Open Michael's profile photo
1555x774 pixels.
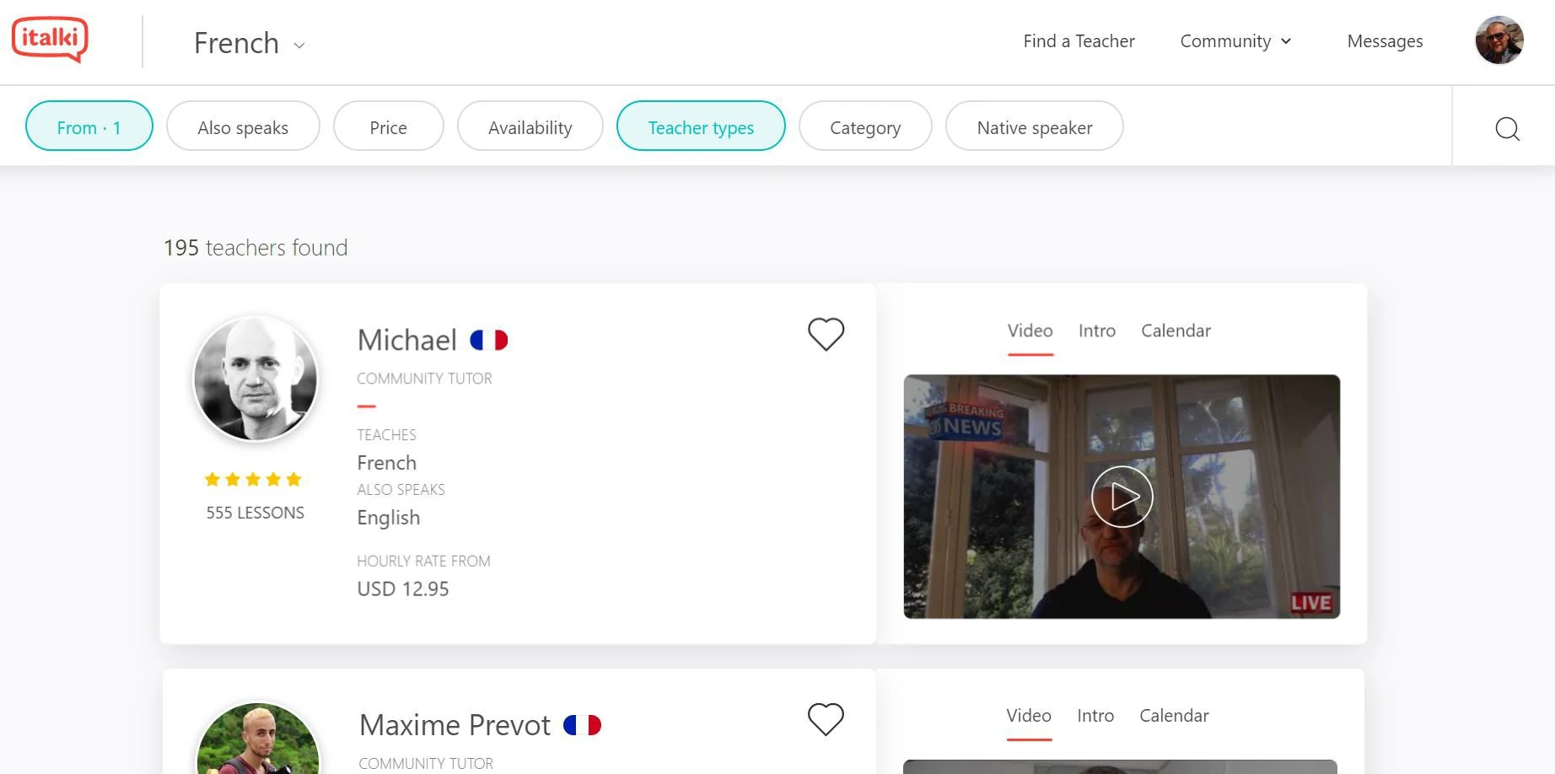coord(256,379)
